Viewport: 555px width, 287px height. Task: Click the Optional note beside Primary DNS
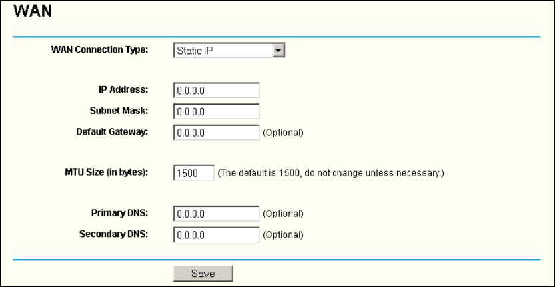point(283,214)
